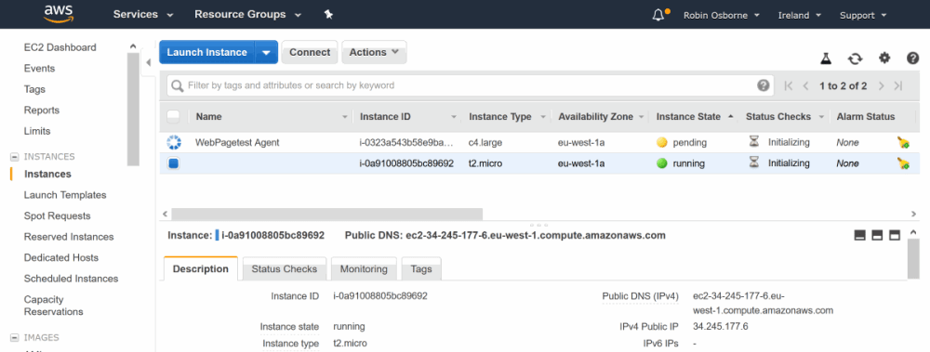Open EC2 Dashboard link
This screenshot has height=352, width=930.
(x=60, y=47)
